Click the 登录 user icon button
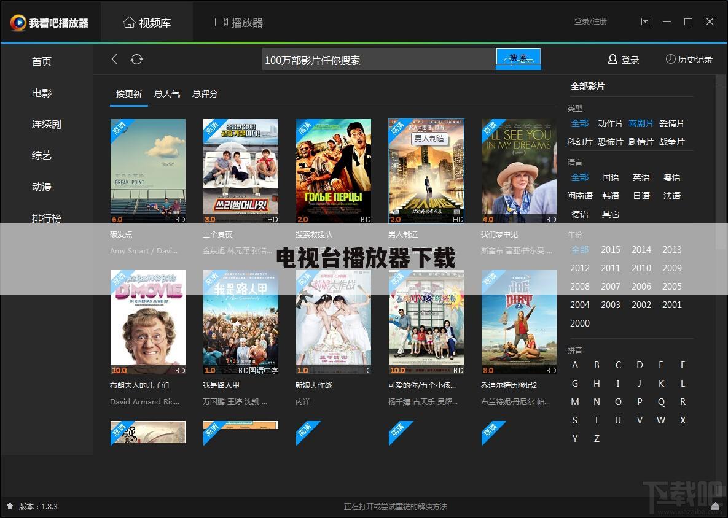The width and height of the screenshot is (728, 518). (624, 60)
